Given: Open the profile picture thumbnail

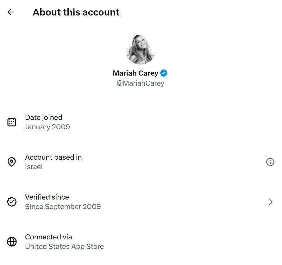Looking at the screenshot, I should 140,50.
